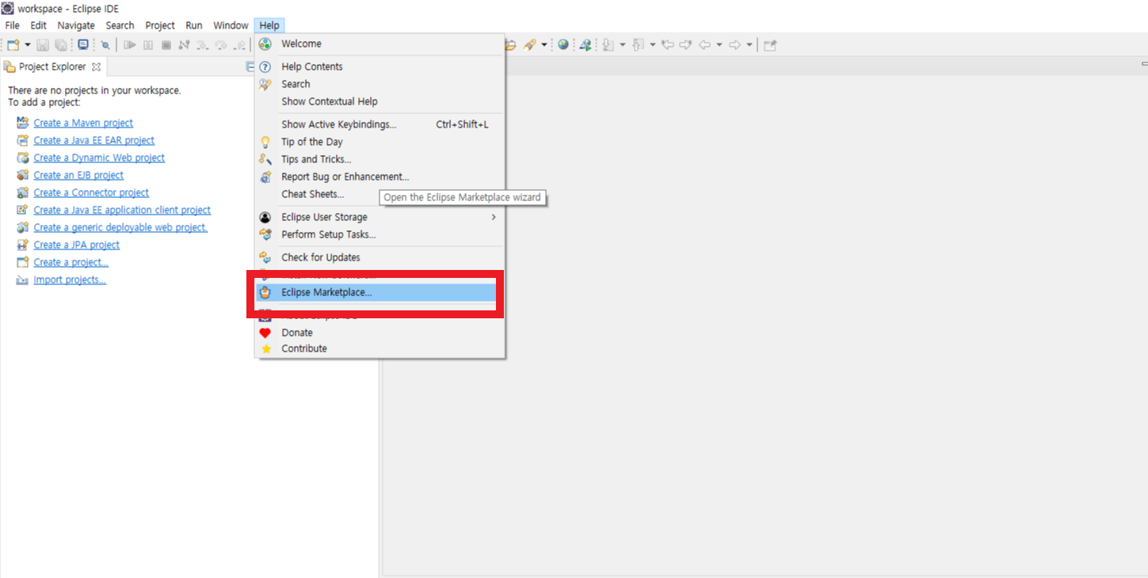Open the Run menu

point(194,25)
